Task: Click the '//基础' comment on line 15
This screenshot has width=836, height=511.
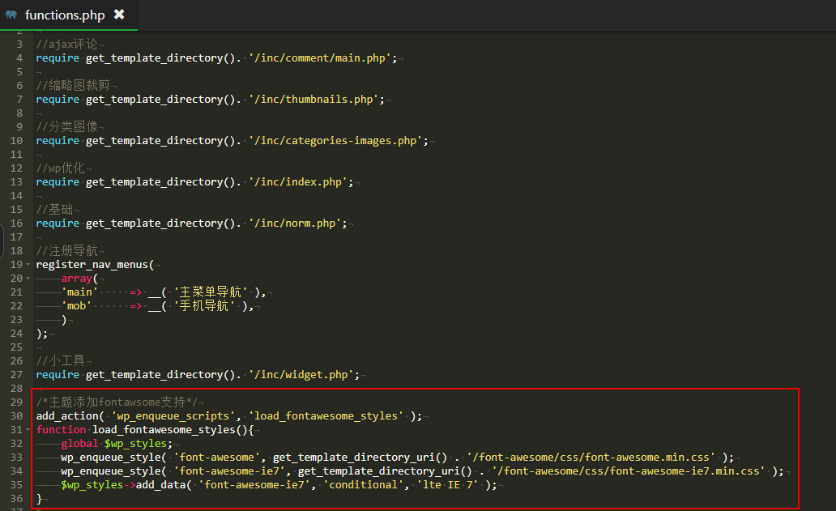Action: 54,209
